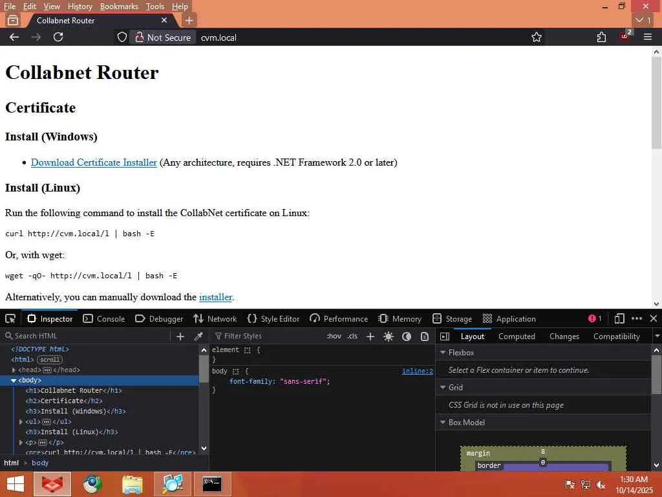Open the Windows Start button
The width and height of the screenshot is (662, 497).
point(16,484)
